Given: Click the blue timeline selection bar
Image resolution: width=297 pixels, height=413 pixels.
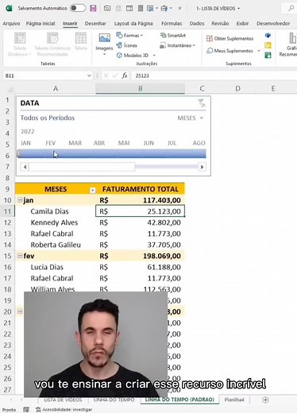Looking at the screenshot, I should click(111, 153).
